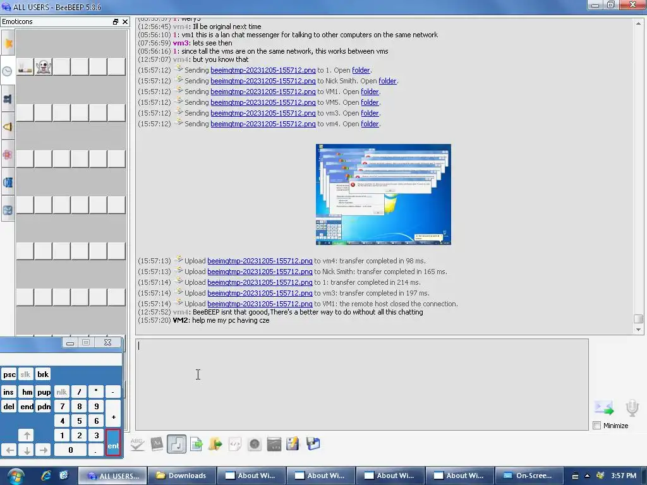Open the shared desktop screenshot thumbnail
Viewport: 647px width, 485px height.
pos(384,195)
